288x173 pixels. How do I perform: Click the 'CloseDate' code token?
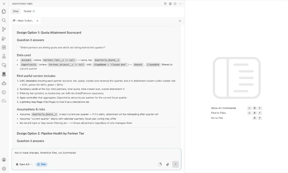(x=153, y=65)
